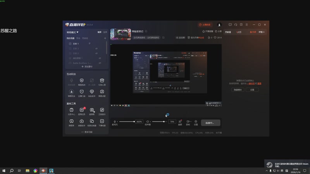The height and width of the screenshot is (174, 310).
Task: Click the 连接中... start stream button
Action: tap(210, 123)
